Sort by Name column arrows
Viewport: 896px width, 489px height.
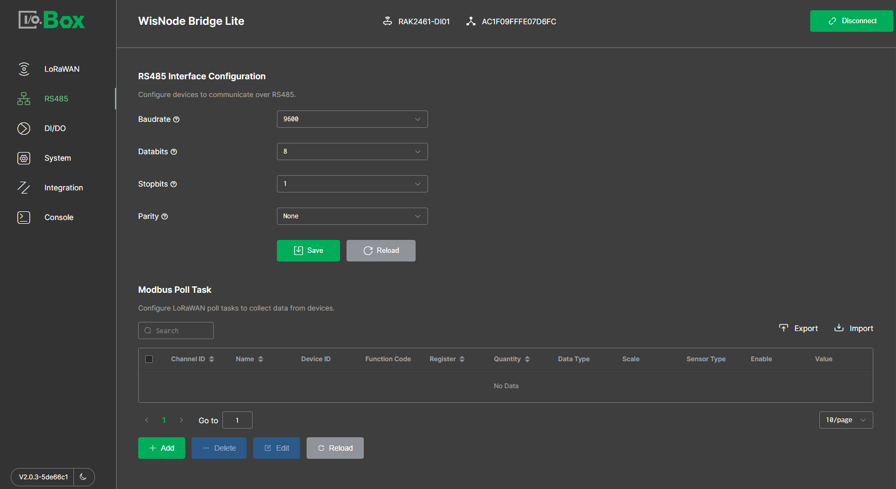tap(261, 359)
